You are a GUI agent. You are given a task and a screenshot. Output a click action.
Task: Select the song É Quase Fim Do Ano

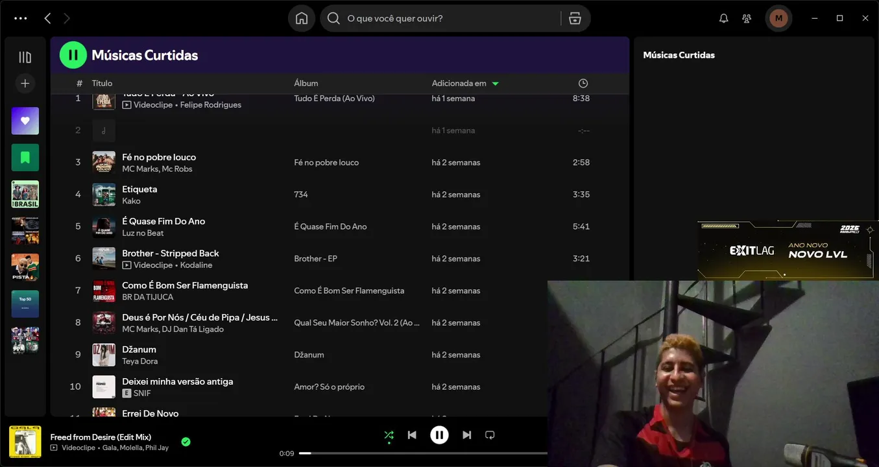pos(163,221)
